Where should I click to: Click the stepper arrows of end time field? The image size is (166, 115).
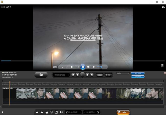pos(84,112)
